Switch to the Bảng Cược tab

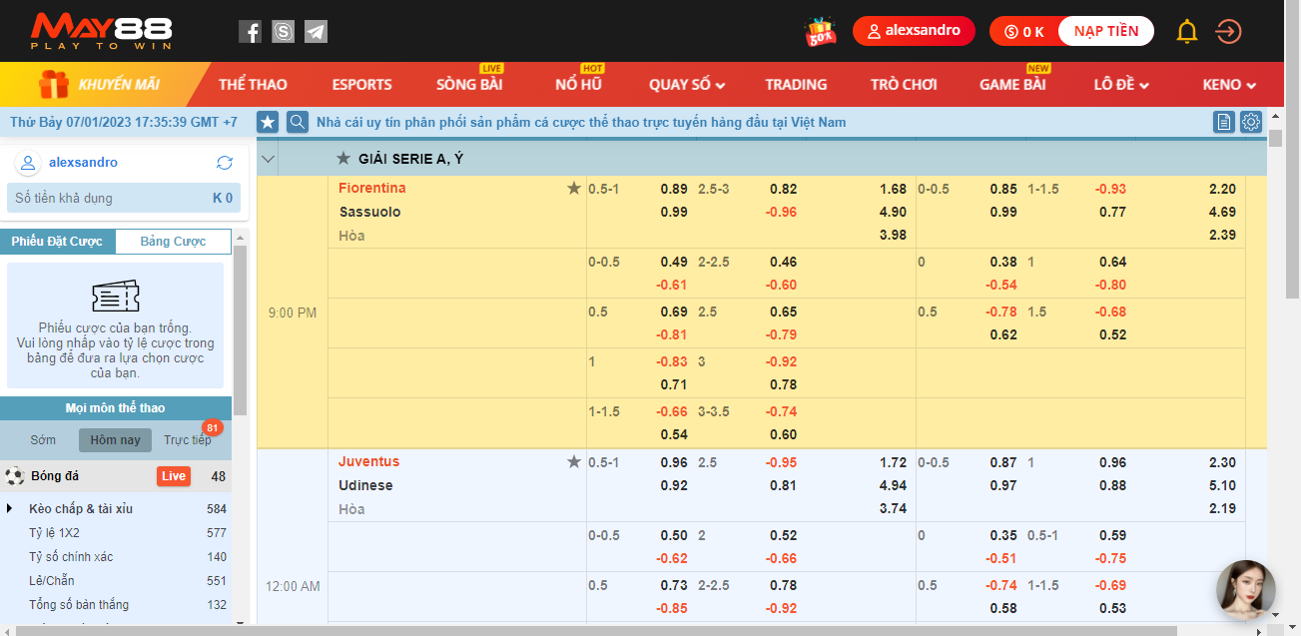(x=173, y=242)
